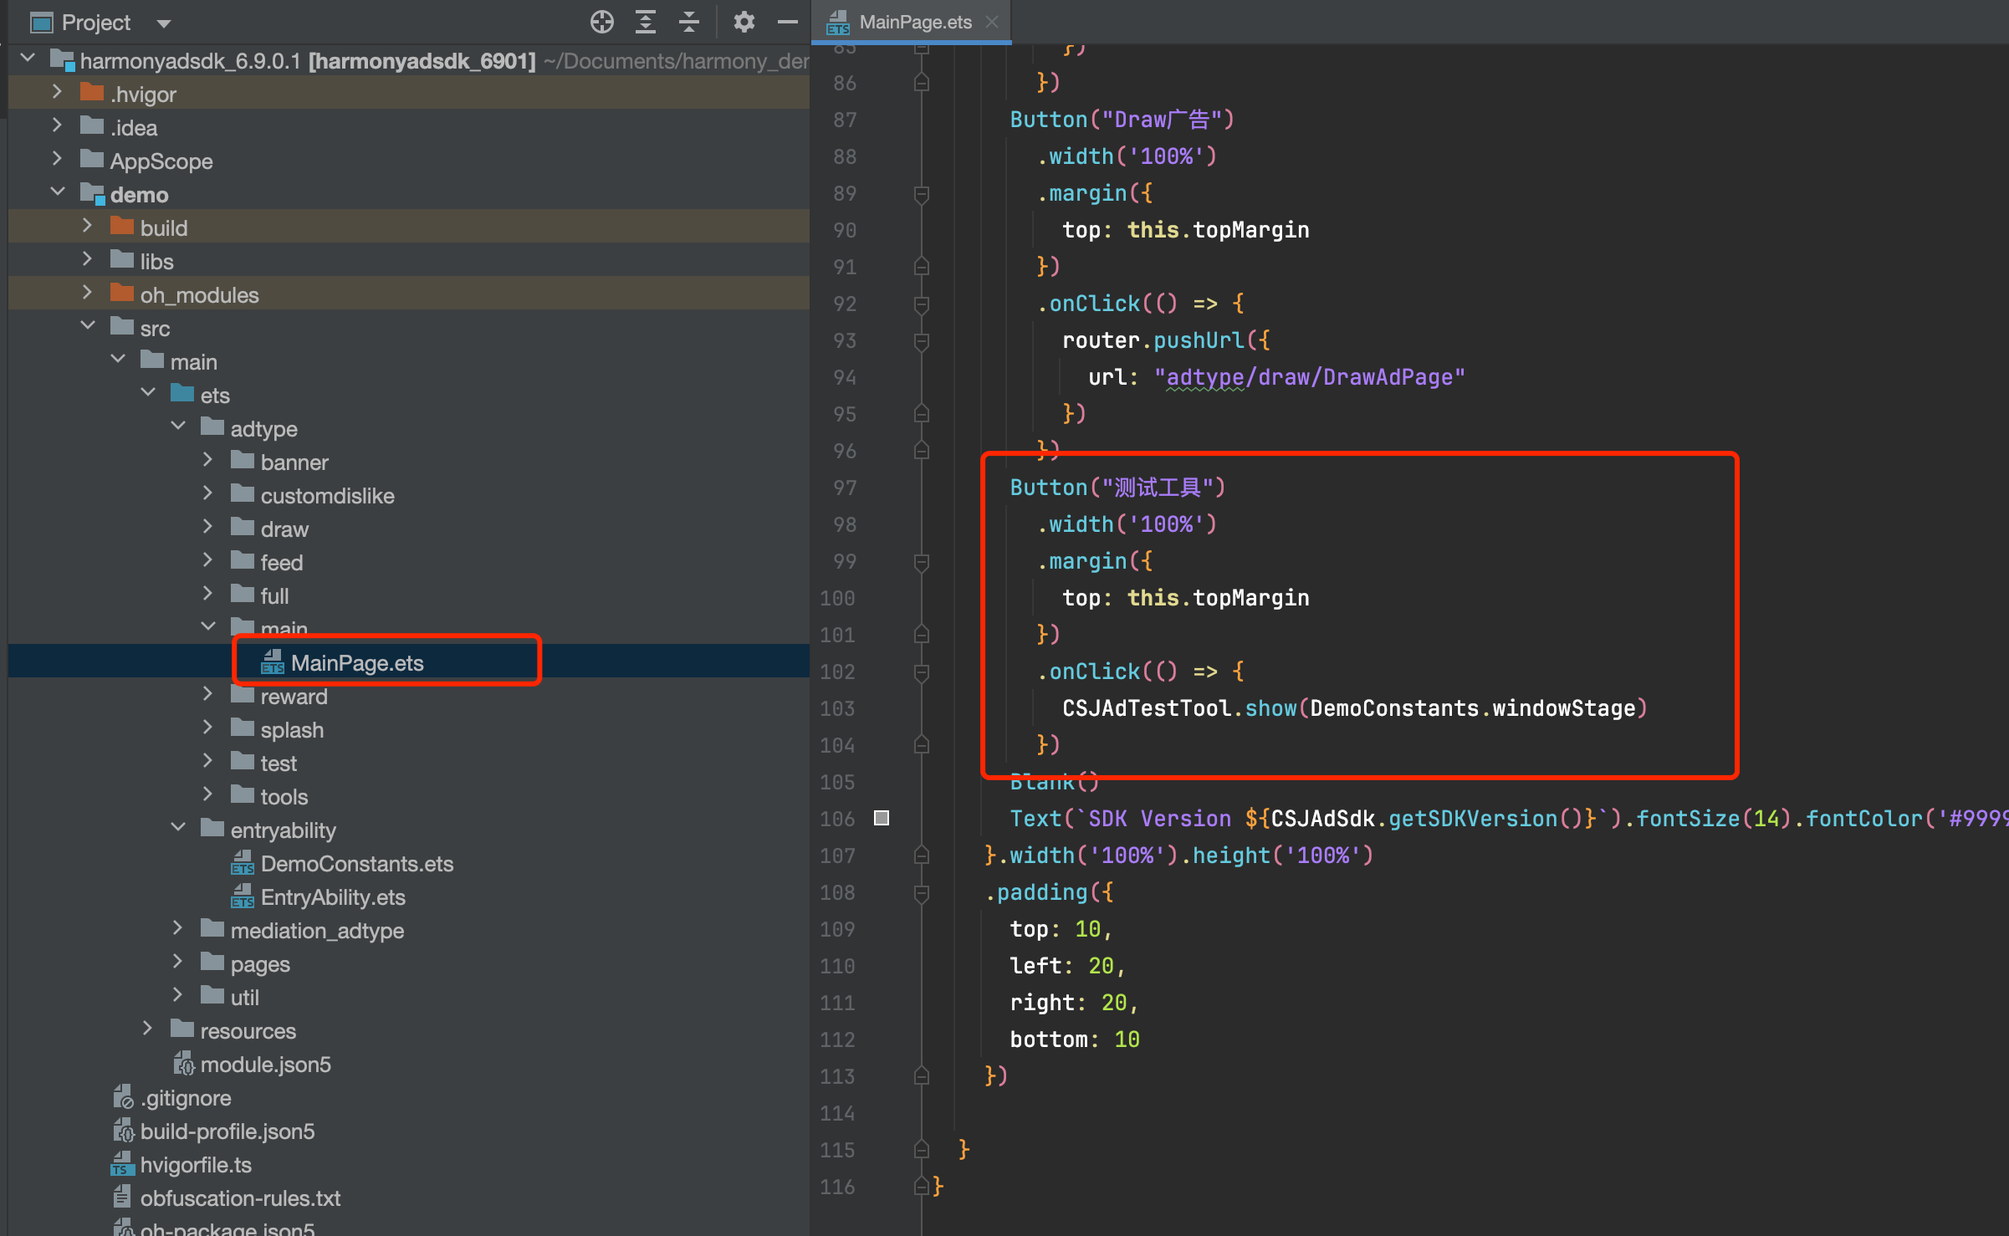Screen dimensions: 2009x1236
Task: Close the MainPage.ets tab
Action: click(x=992, y=22)
